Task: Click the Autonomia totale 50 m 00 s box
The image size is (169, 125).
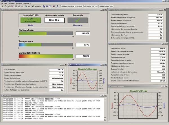Action: [54, 20]
